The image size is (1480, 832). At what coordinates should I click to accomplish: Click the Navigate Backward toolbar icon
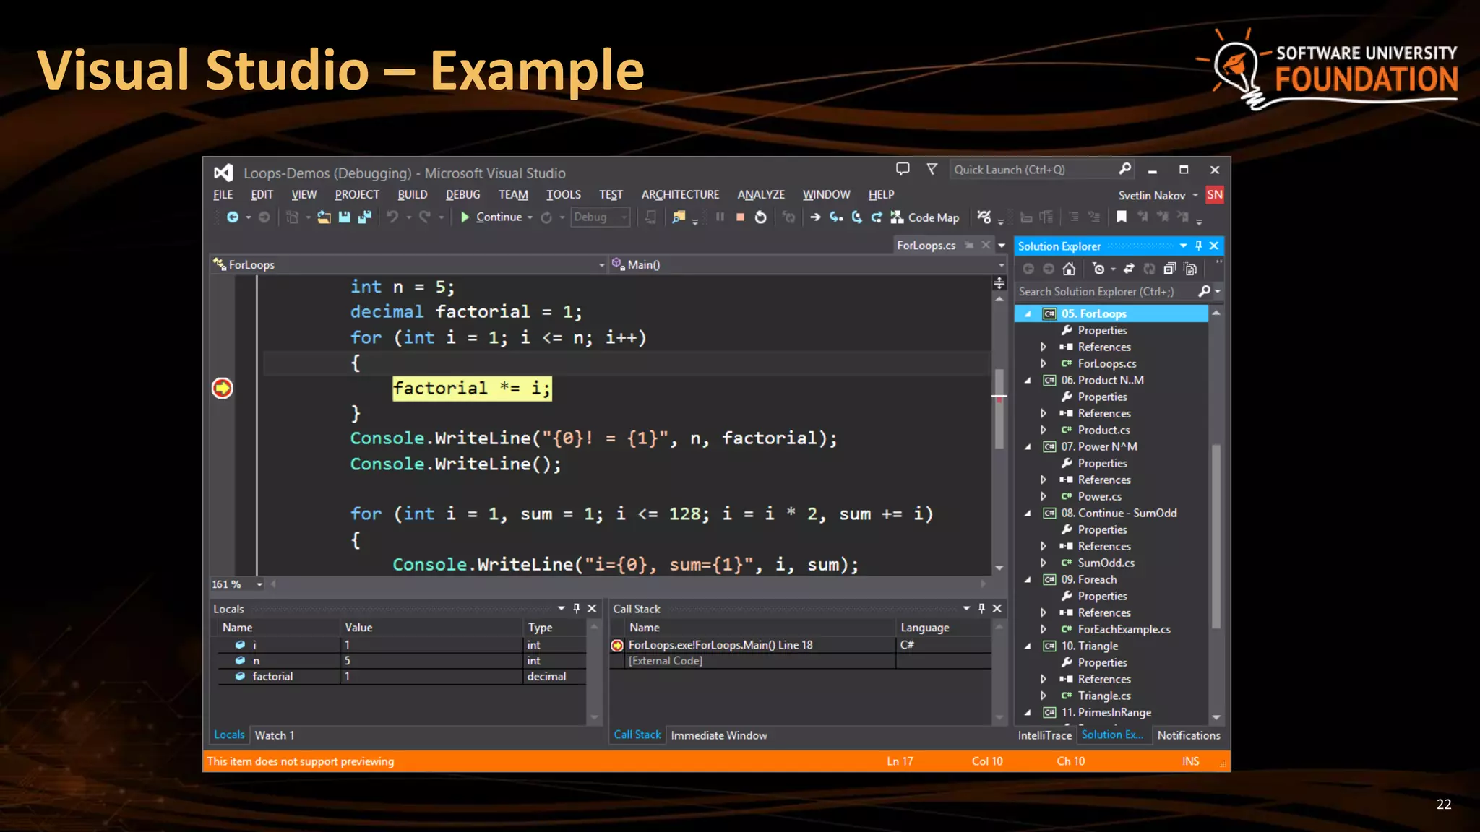tap(233, 217)
